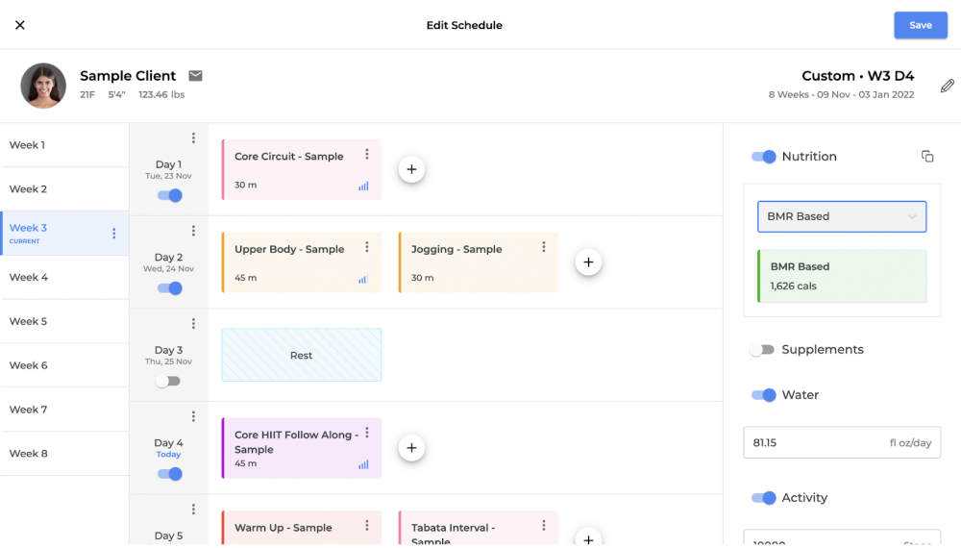Click the pencil edit icon for Custom plan
The width and height of the screenshot is (961, 548).
(948, 86)
